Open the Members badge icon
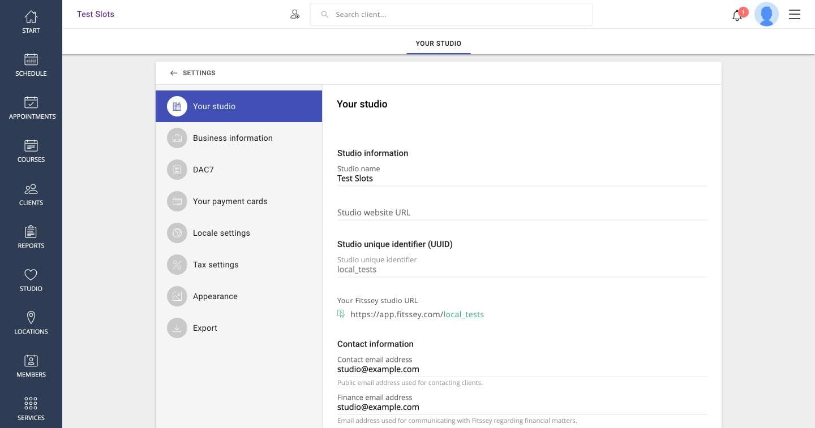 point(31,361)
